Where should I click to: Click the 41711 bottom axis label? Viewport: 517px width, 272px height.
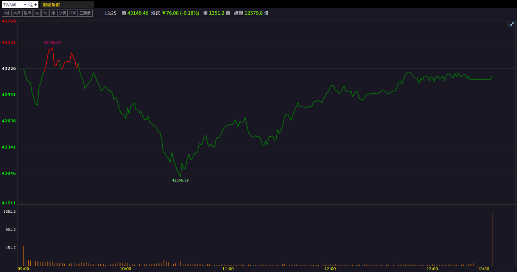point(9,203)
